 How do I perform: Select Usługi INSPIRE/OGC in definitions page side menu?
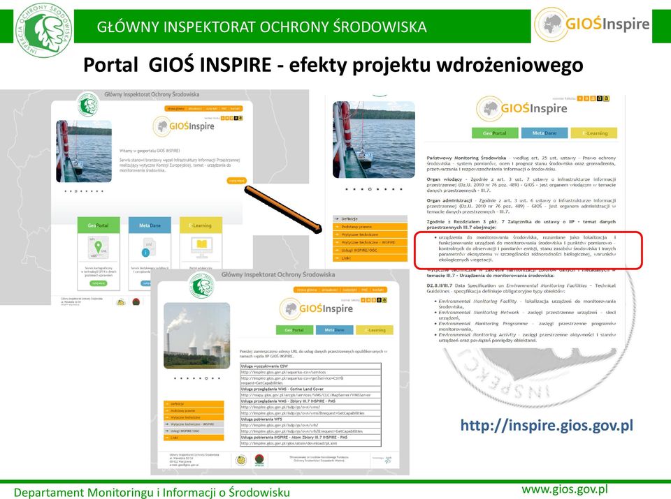(x=370, y=250)
